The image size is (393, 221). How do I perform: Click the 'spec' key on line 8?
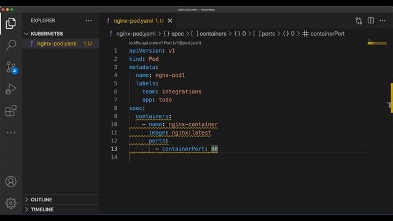[136, 108]
